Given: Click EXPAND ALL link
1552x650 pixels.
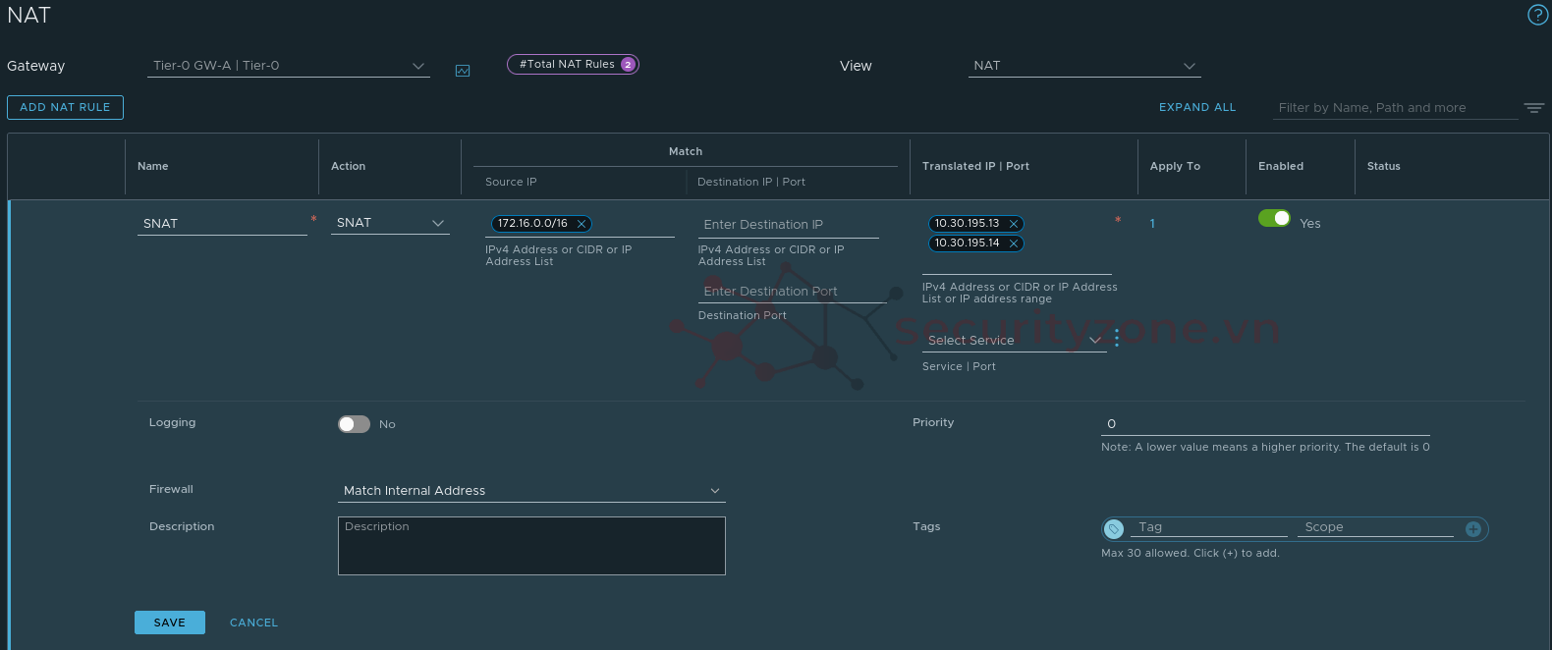Looking at the screenshot, I should pyautogui.click(x=1197, y=107).
